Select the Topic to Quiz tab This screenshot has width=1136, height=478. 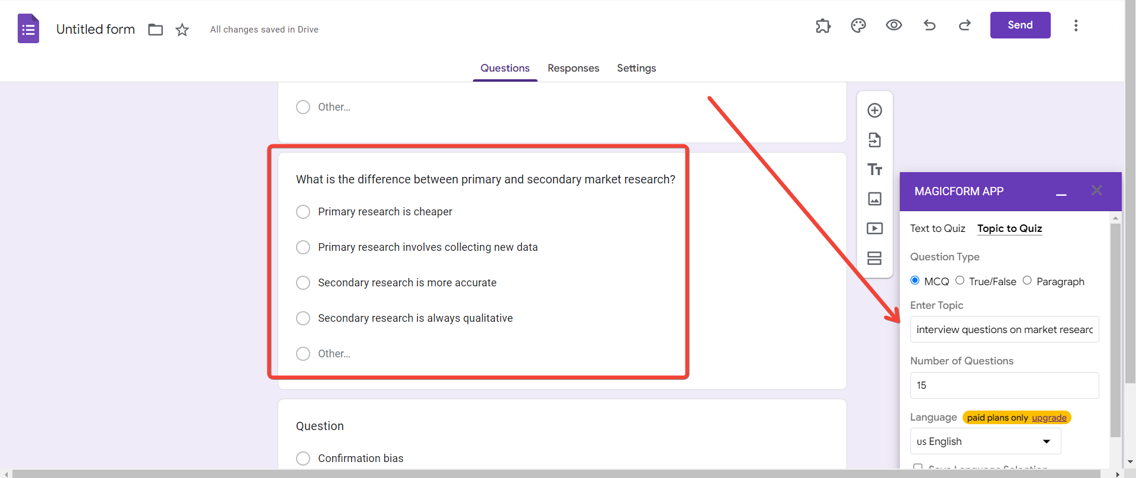[1009, 228]
